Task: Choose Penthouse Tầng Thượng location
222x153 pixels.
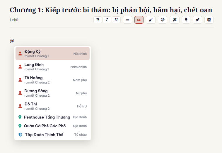Action: click(52, 117)
